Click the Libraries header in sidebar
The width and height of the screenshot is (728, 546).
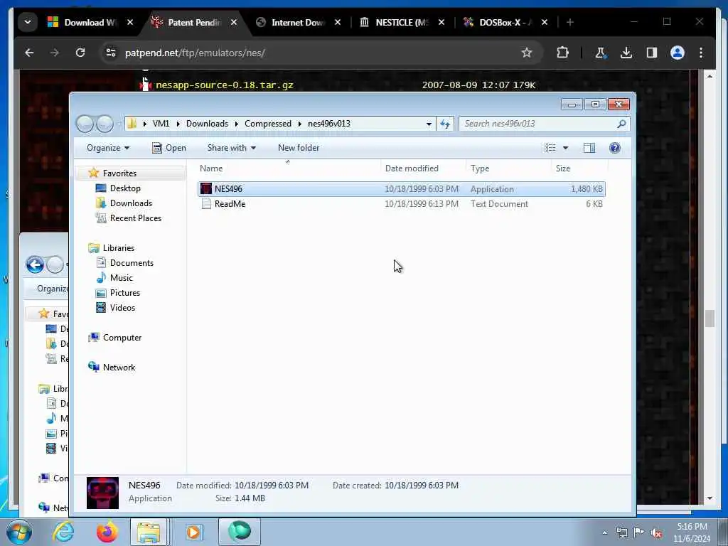(x=119, y=248)
